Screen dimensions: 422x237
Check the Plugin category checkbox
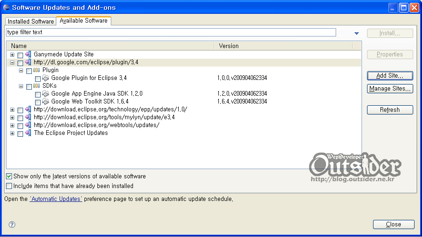(x=29, y=71)
